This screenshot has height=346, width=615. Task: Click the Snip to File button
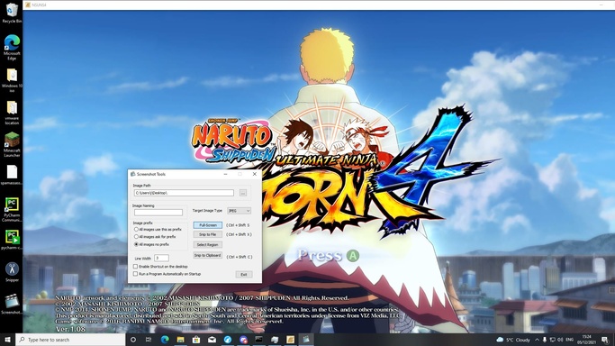[207, 234]
